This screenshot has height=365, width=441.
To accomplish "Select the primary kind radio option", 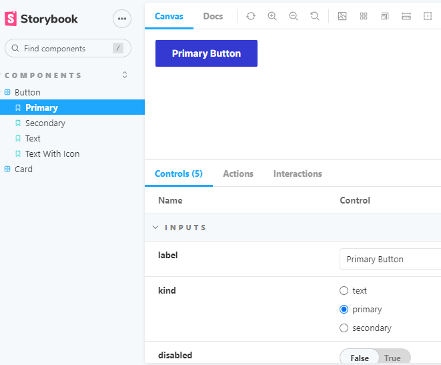I will coord(344,310).
